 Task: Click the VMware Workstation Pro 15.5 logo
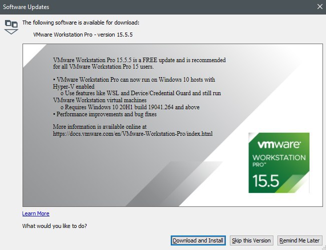point(279,163)
